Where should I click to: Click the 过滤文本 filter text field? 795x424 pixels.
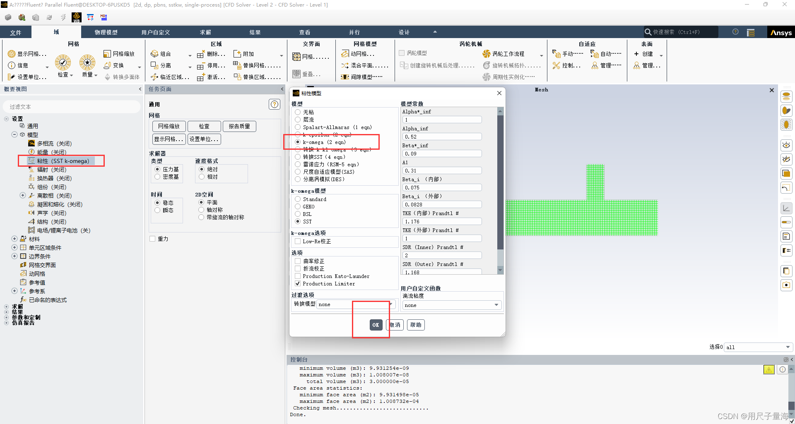72,107
